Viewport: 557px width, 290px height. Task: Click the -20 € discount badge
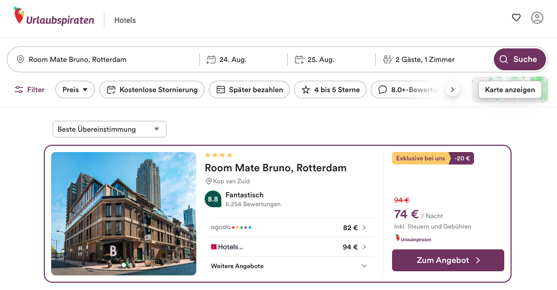[x=462, y=158]
